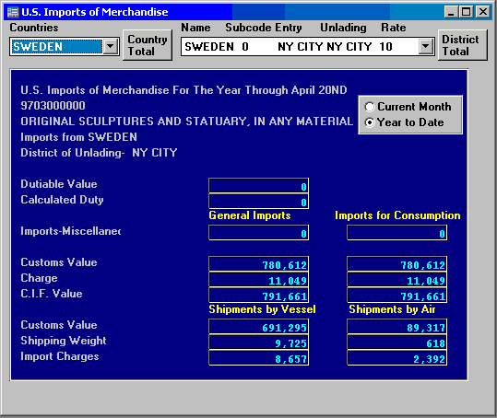Click the Calculated Duty field

258,202
